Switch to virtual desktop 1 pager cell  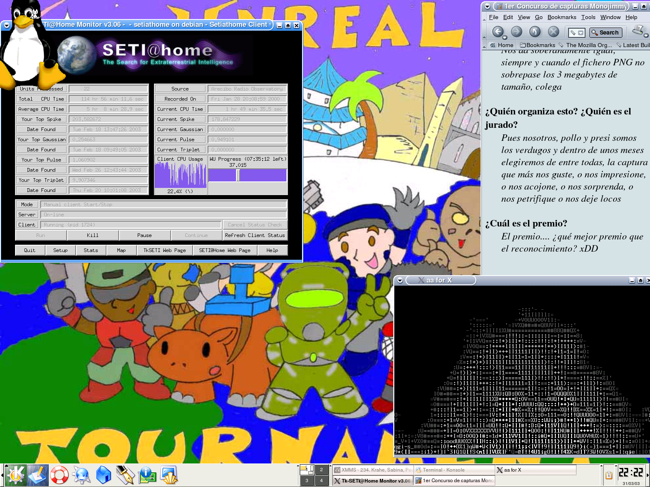[x=307, y=470]
